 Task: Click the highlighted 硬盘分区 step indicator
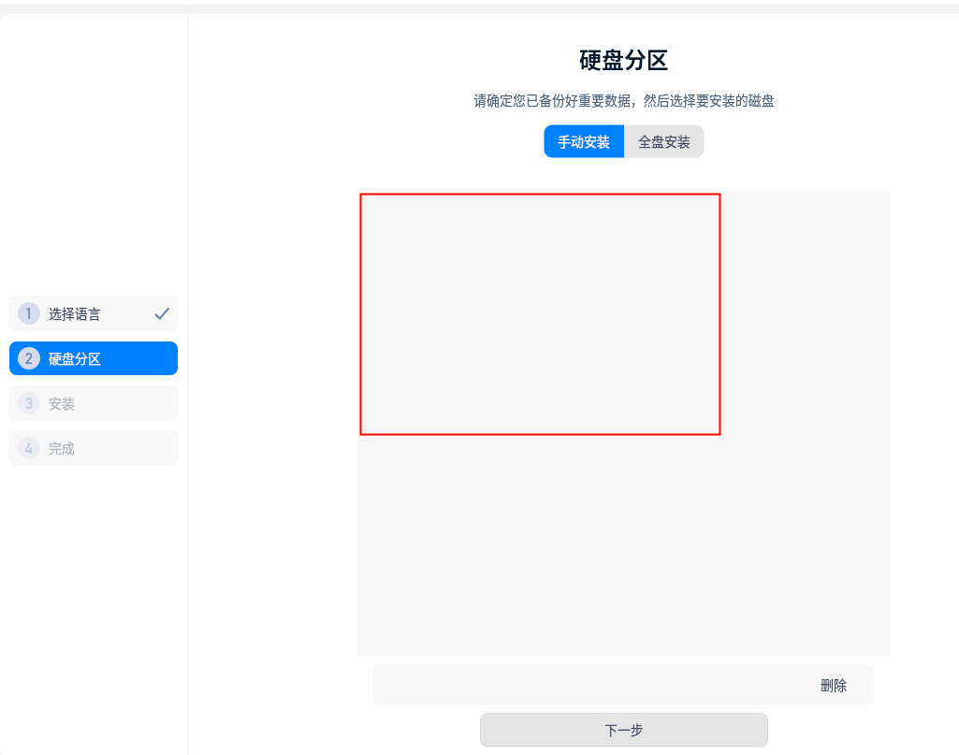pos(94,358)
